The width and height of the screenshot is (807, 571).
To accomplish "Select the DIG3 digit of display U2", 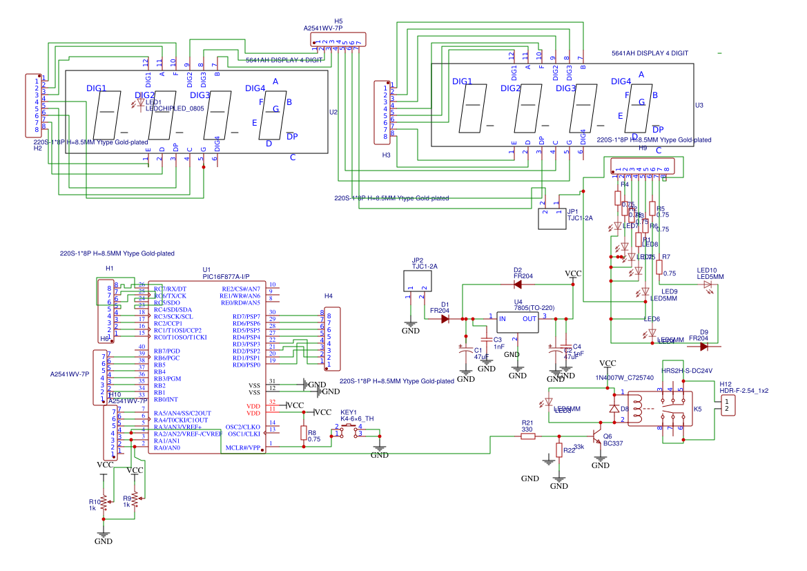I will pyautogui.click(x=217, y=115).
